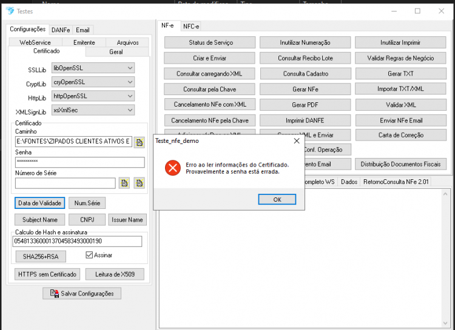The image size is (455, 330).
Task: Click the output panel scrollbar up arrow
Action: coord(445,194)
